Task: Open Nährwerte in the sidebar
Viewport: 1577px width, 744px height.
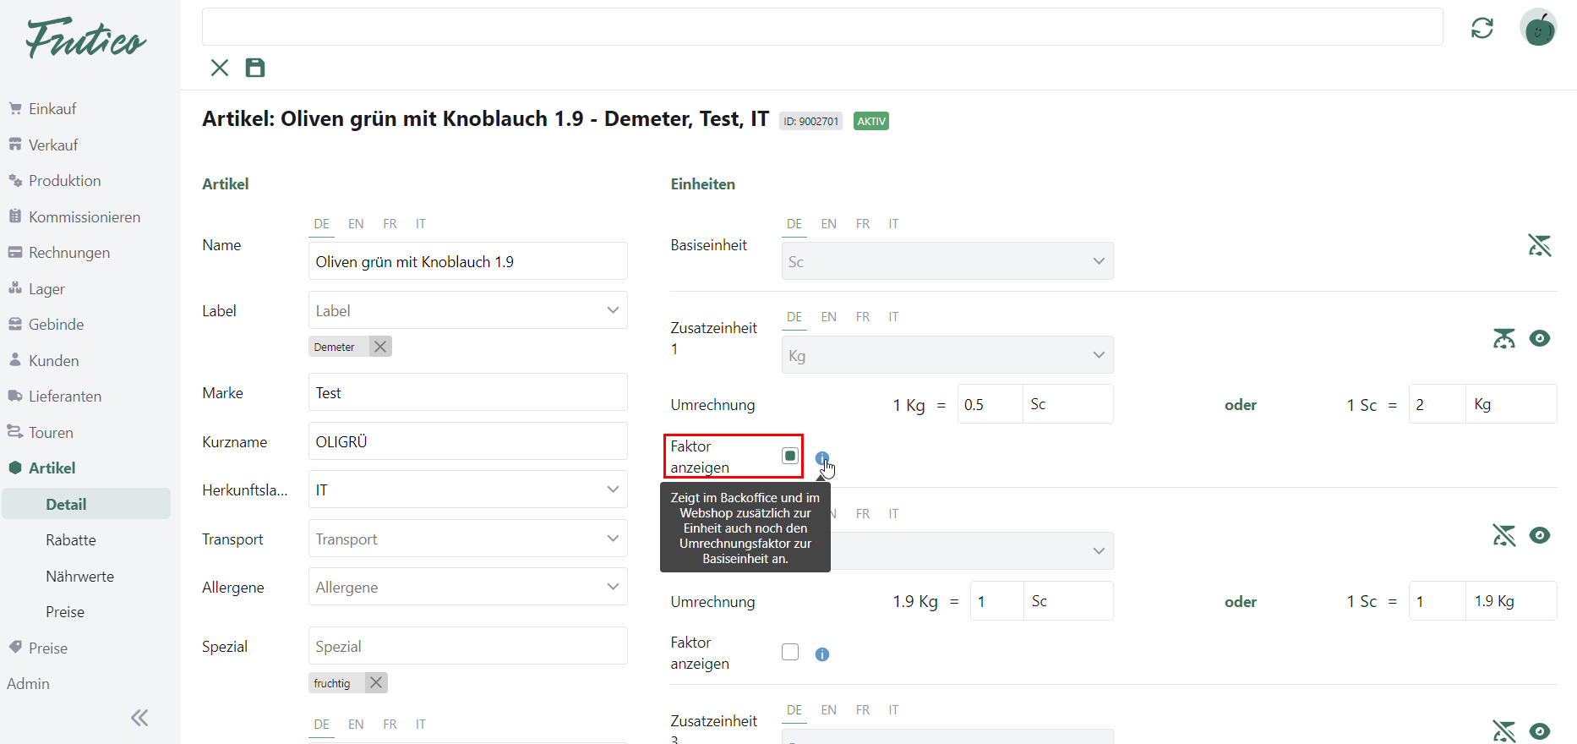Action: tap(79, 576)
